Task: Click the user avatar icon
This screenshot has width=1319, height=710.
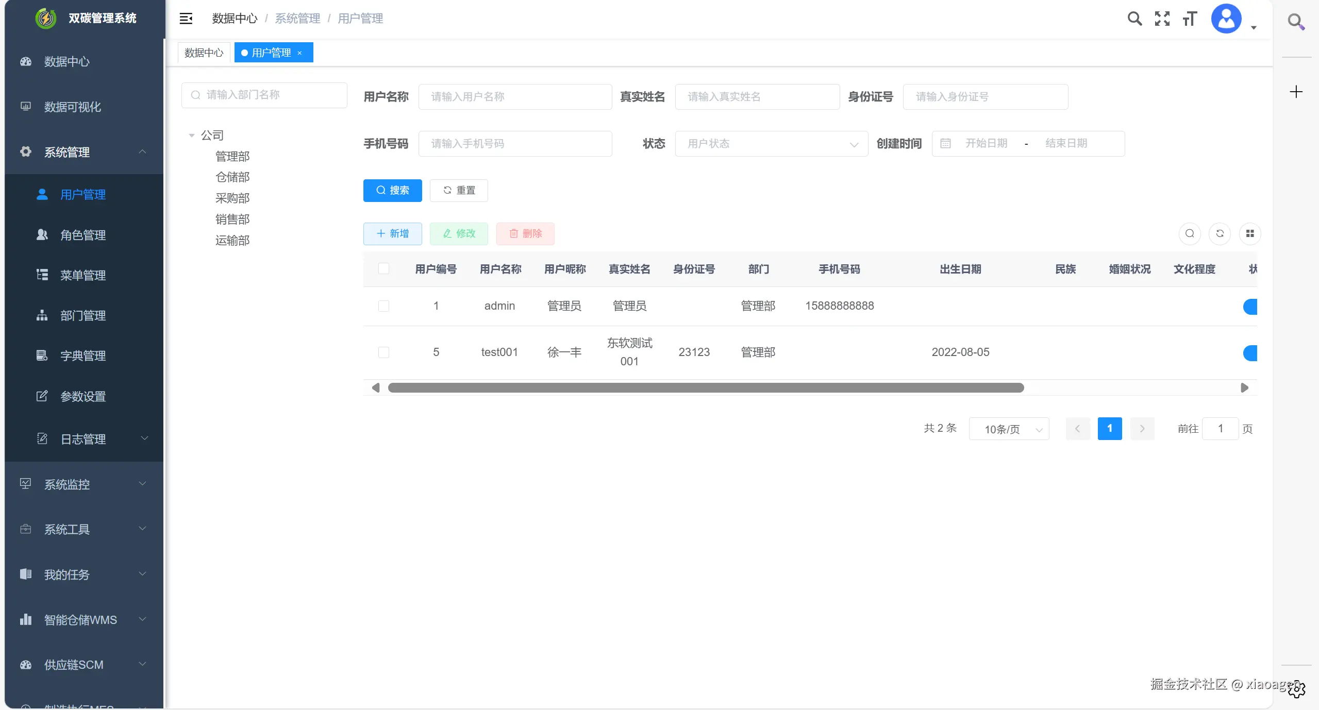Action: [1226, 19]
